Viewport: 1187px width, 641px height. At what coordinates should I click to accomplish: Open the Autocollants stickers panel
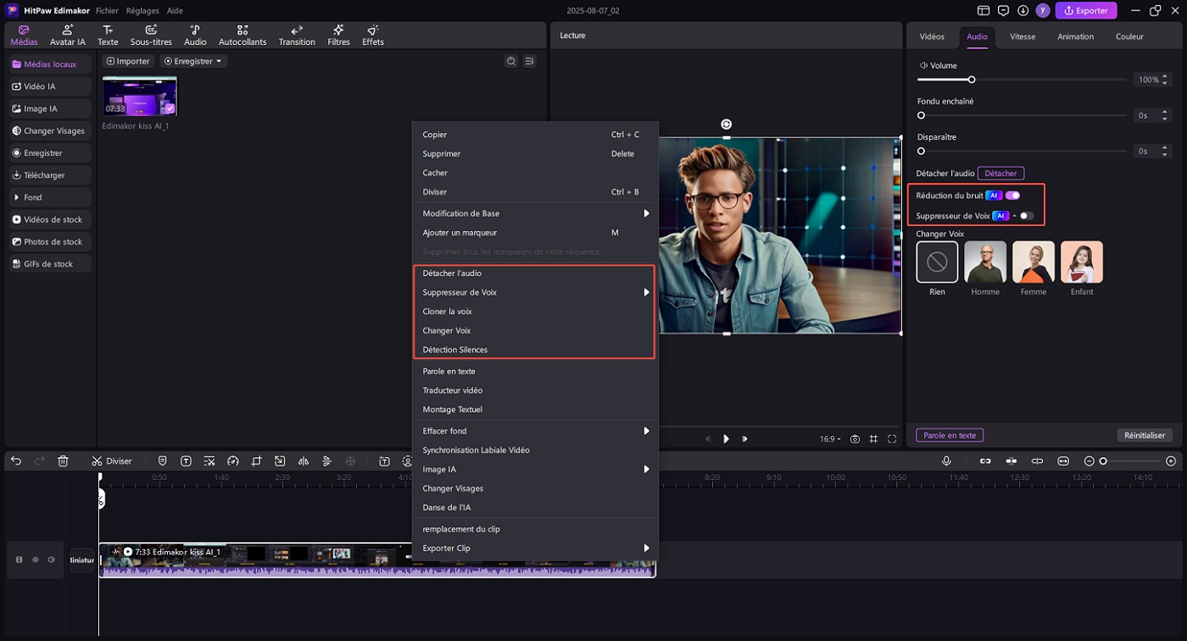(x=242, y=36)
